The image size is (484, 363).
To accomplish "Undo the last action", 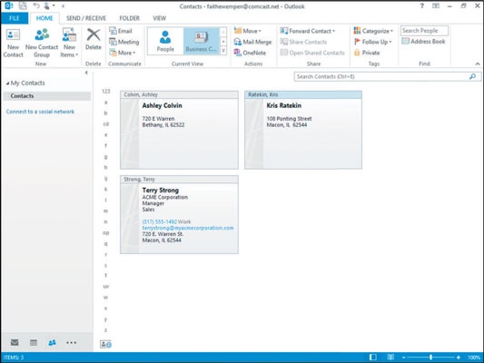I will tap(36, 5).
